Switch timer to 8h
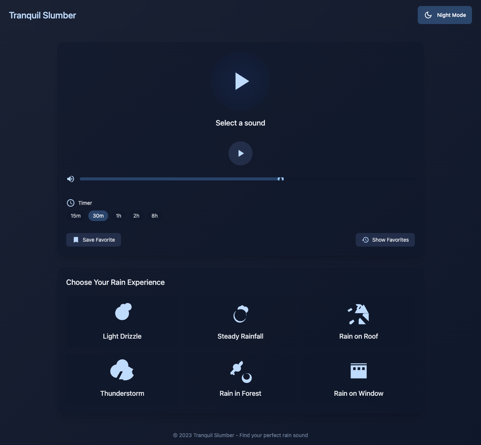The width and height of the screenshot is (481, 445). (154, 216)
